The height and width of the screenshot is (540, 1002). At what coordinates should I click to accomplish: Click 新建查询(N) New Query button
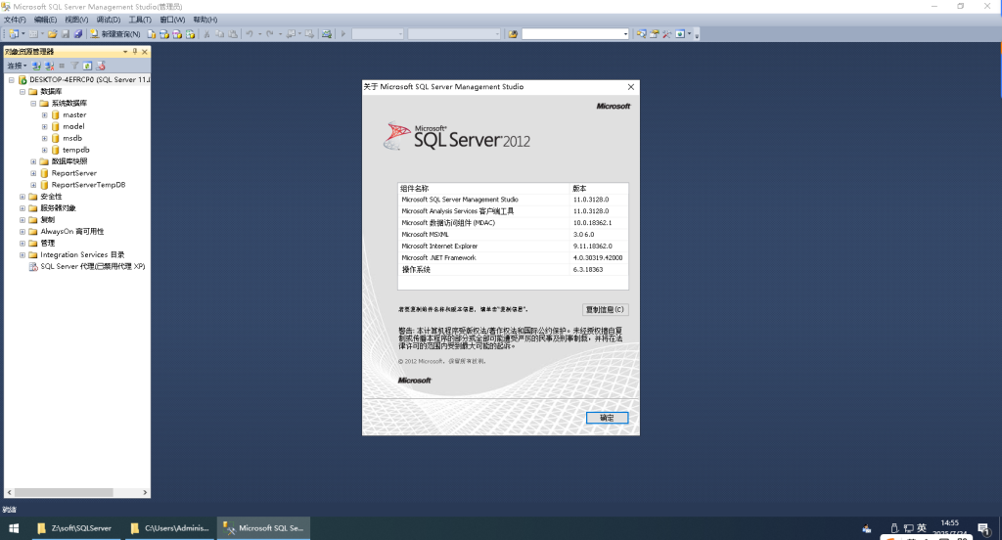[x=115, y=34]
